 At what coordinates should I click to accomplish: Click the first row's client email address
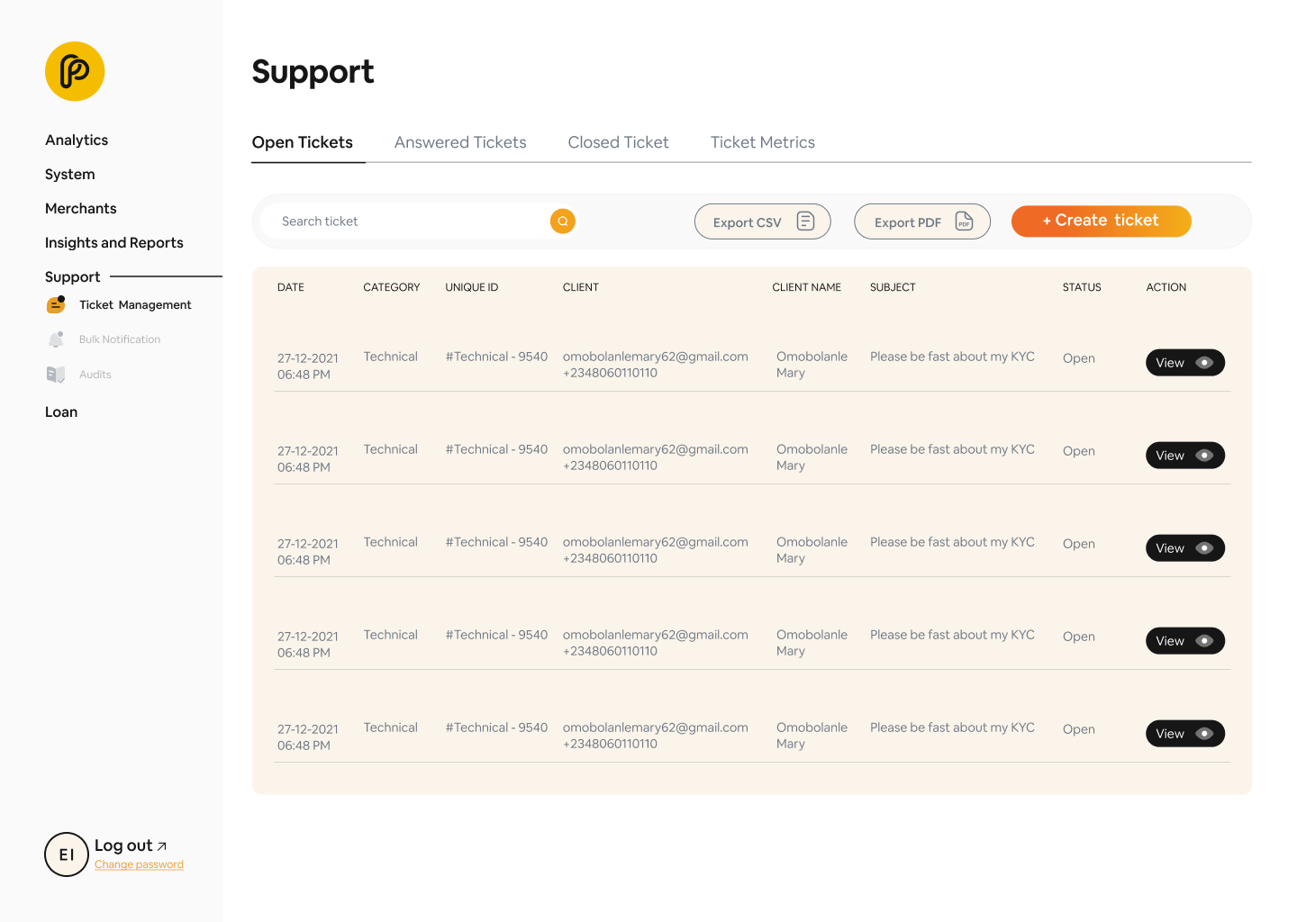[656, 357]
